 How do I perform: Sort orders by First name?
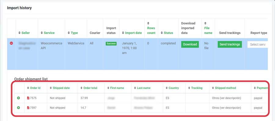click(x=116, y=88)
